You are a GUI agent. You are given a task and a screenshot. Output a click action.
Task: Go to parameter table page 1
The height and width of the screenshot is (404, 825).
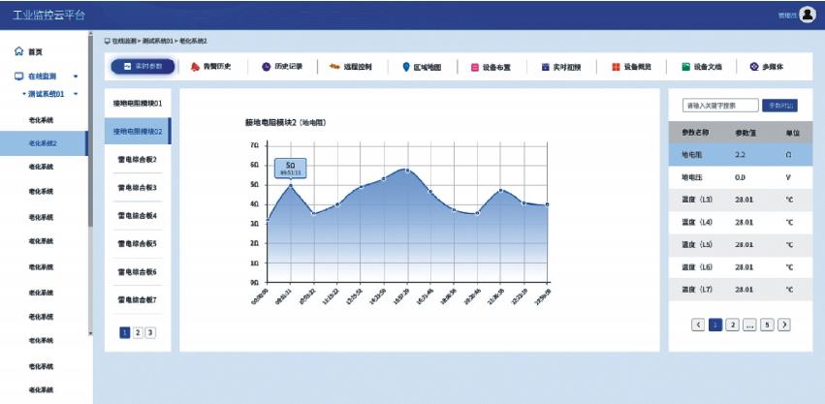pyautogui.click(x=715, y=325)
